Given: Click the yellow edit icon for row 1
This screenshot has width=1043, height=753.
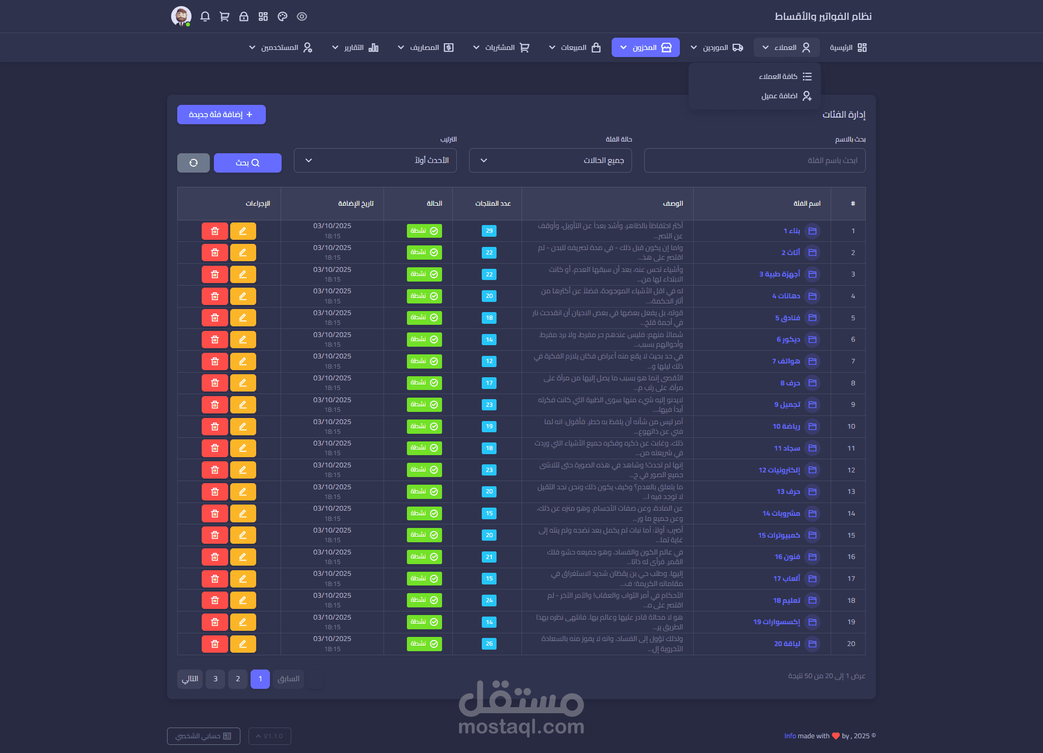Looking at the screenshot, I should [x=243, y=231].
